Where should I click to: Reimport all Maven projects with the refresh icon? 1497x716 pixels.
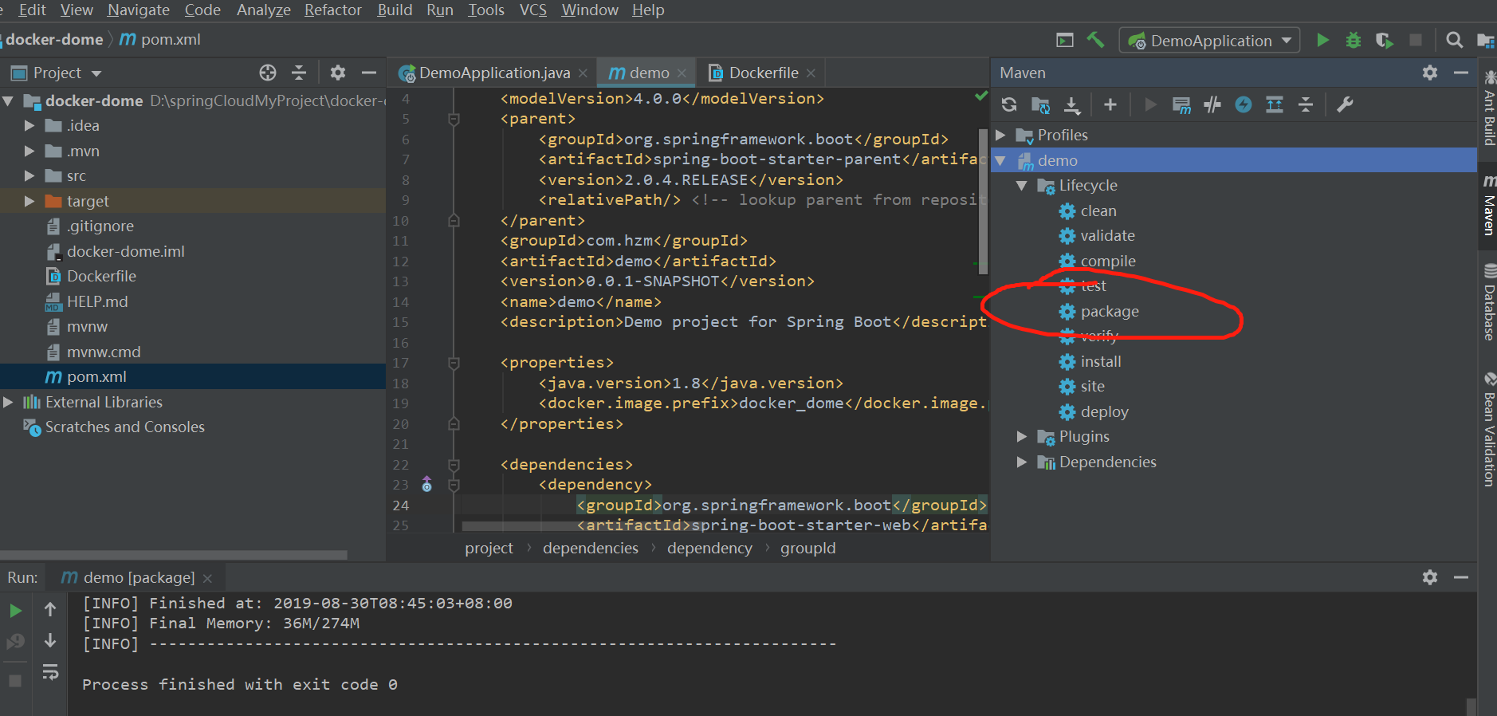(1009, 104)
